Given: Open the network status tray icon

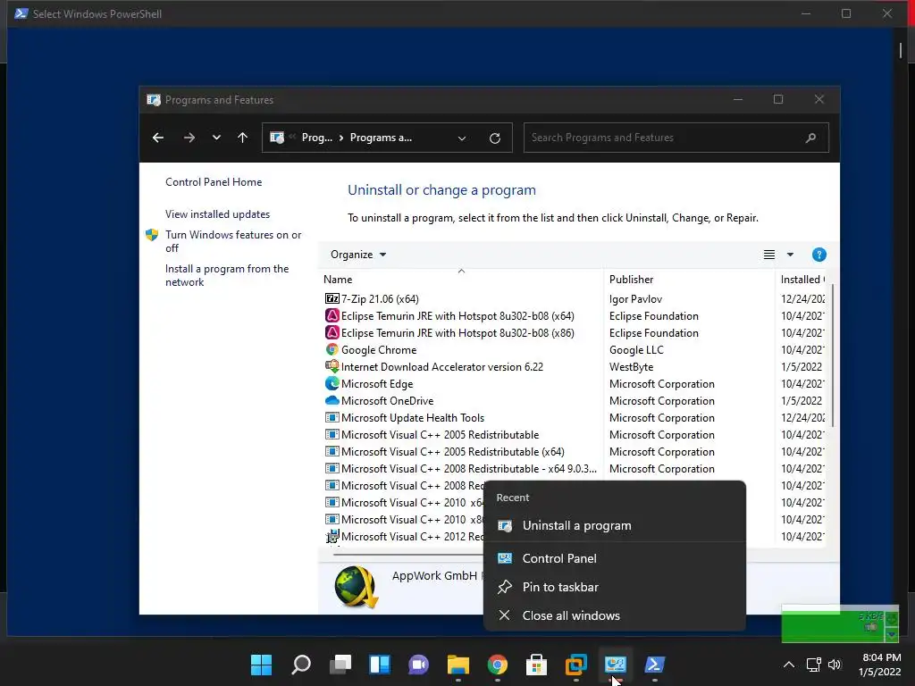Looking at the screenshot, I should click(x=813, y=665).
